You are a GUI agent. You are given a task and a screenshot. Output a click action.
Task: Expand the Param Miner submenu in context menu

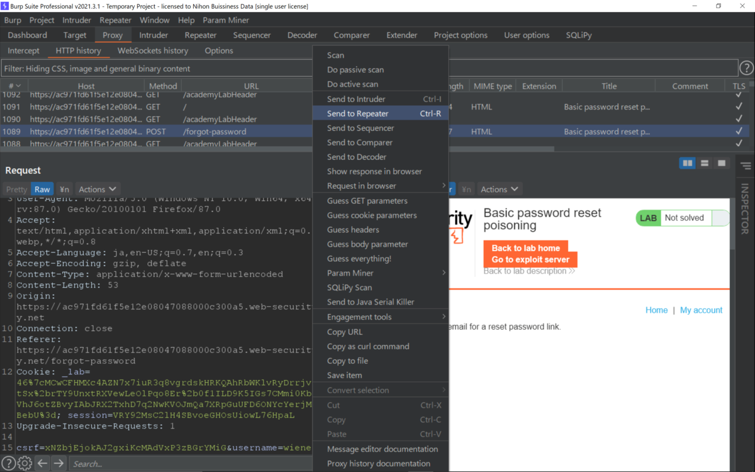click(381, 273)
